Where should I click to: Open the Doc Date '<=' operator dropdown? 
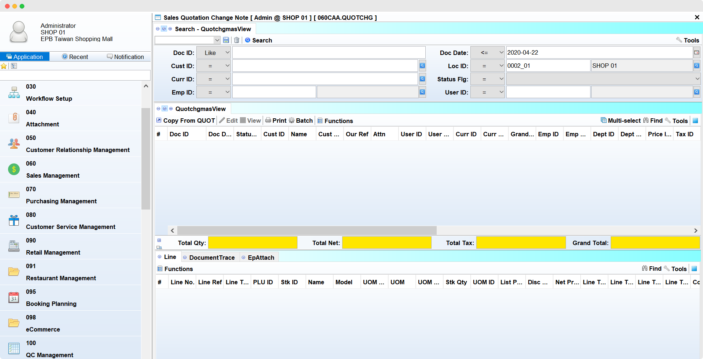pyautogui.click(x=488, y=53)
